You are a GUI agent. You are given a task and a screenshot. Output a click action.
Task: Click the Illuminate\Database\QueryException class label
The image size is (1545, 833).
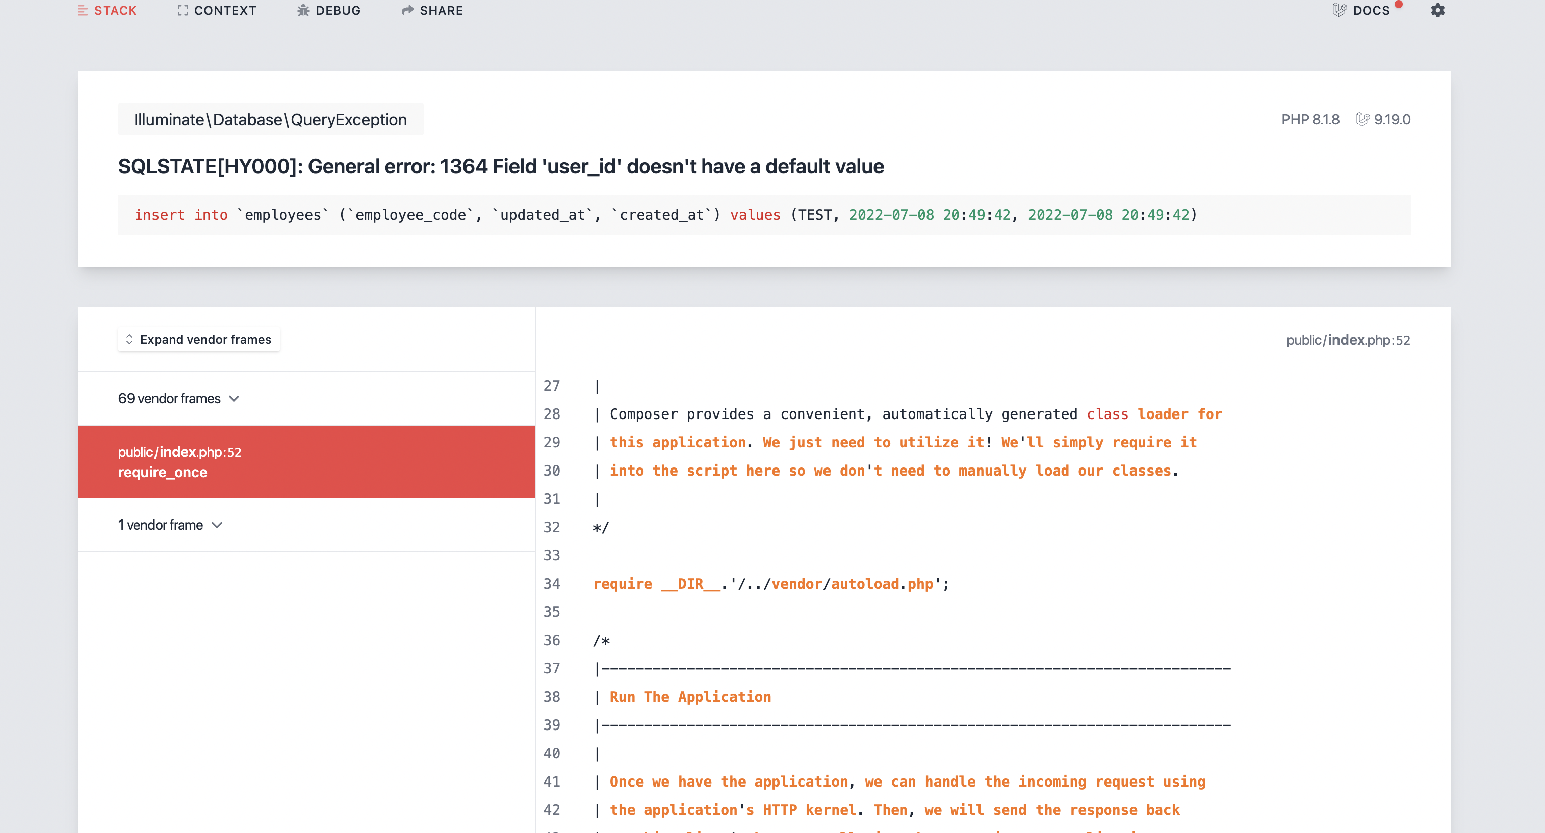point(271,119)
